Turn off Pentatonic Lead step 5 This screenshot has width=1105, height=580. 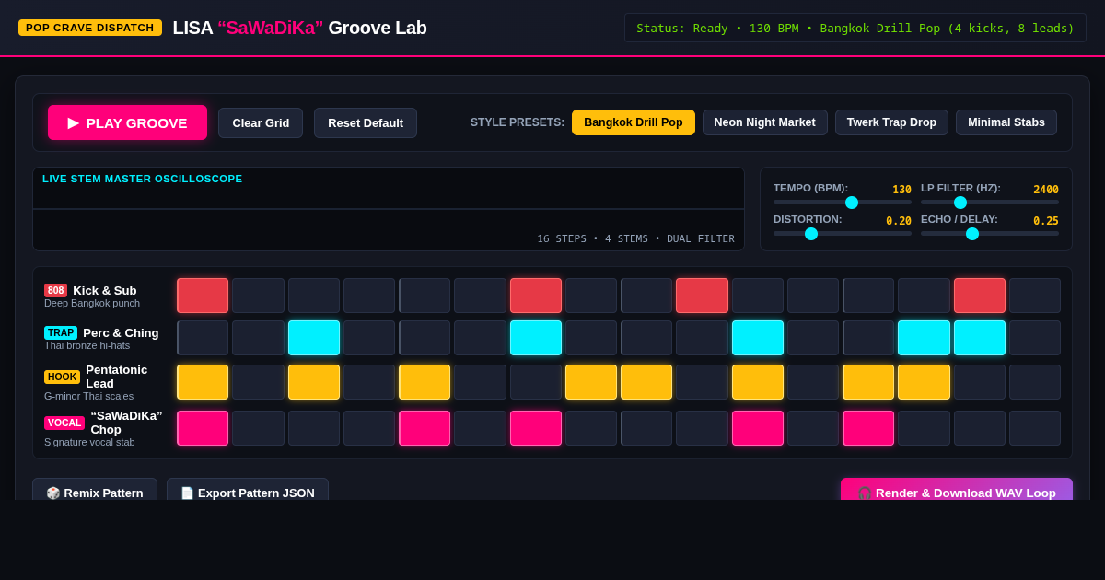[425, 382]
